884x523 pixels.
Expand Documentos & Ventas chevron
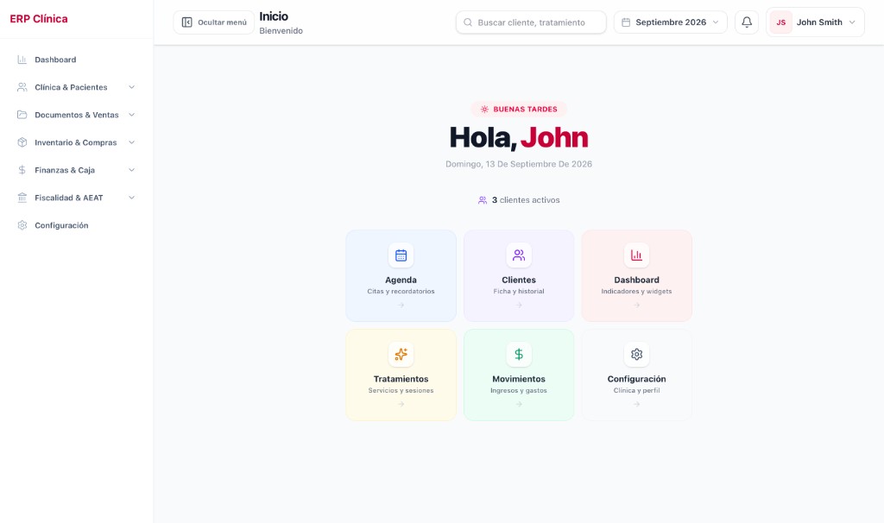click(x=131, y=115)
